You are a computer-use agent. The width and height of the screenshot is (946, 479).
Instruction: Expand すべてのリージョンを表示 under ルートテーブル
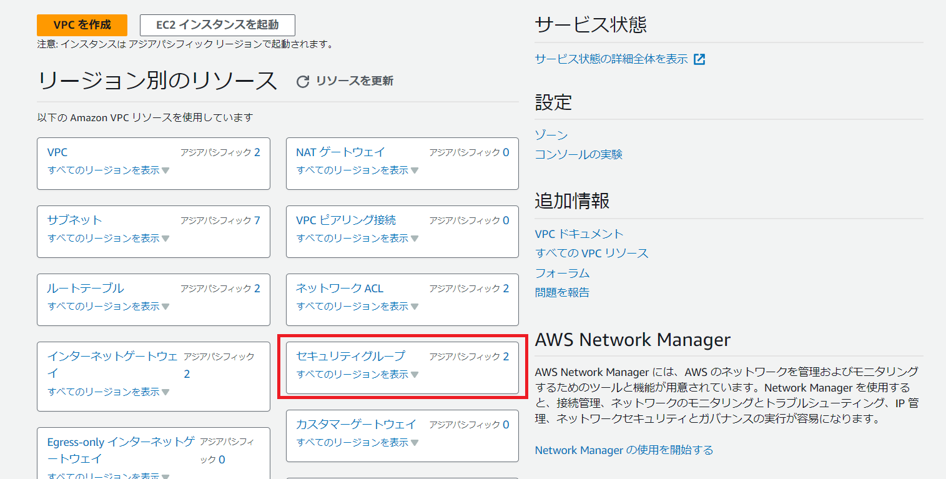(108, 306)
